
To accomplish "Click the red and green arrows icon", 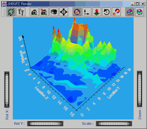I will click(x=97, y=12).
